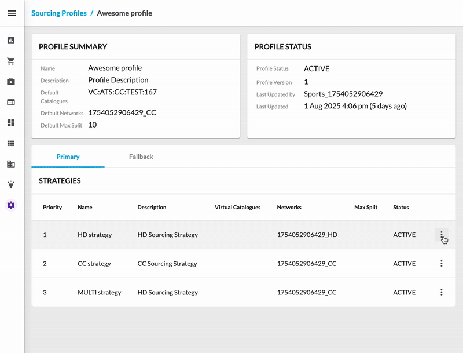Go back to Sourcing Profiles breadcrumb
463x353 pixels.
tap(58, 13)
